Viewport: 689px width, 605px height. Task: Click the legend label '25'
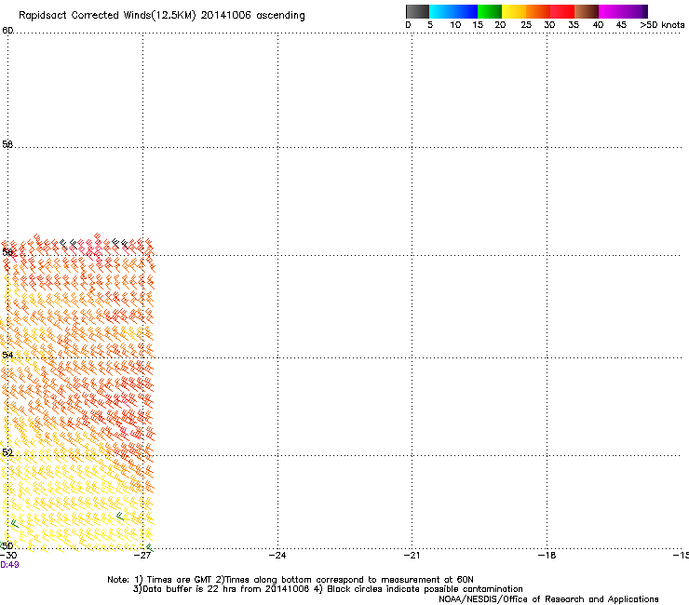[526, 25]
